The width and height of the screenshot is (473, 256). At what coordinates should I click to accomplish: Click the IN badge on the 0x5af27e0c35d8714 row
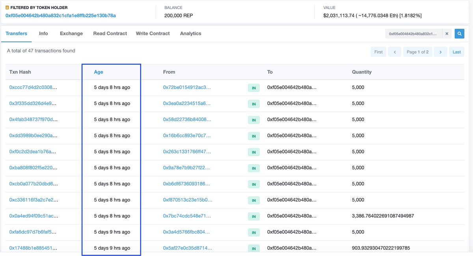(254, 249)
